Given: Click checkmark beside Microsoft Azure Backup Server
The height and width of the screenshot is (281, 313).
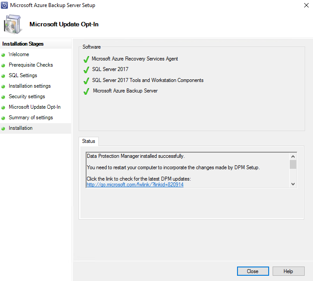Looking at the screenshot, I should click(86, 91).
